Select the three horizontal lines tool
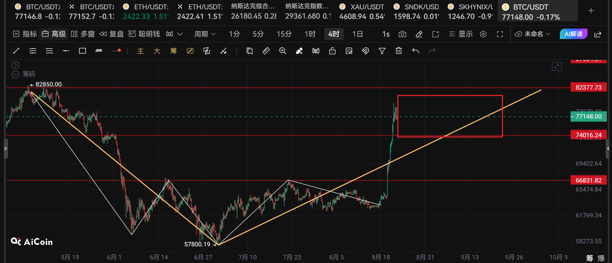 pyautogui.click(x=49, y=51)
